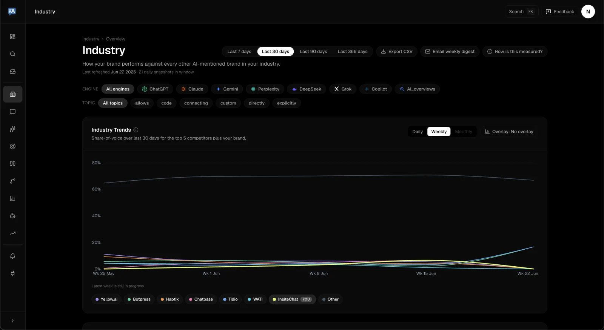
Task: Click the Wk 8 Jun axis label
Action: [x=319, y=273]
